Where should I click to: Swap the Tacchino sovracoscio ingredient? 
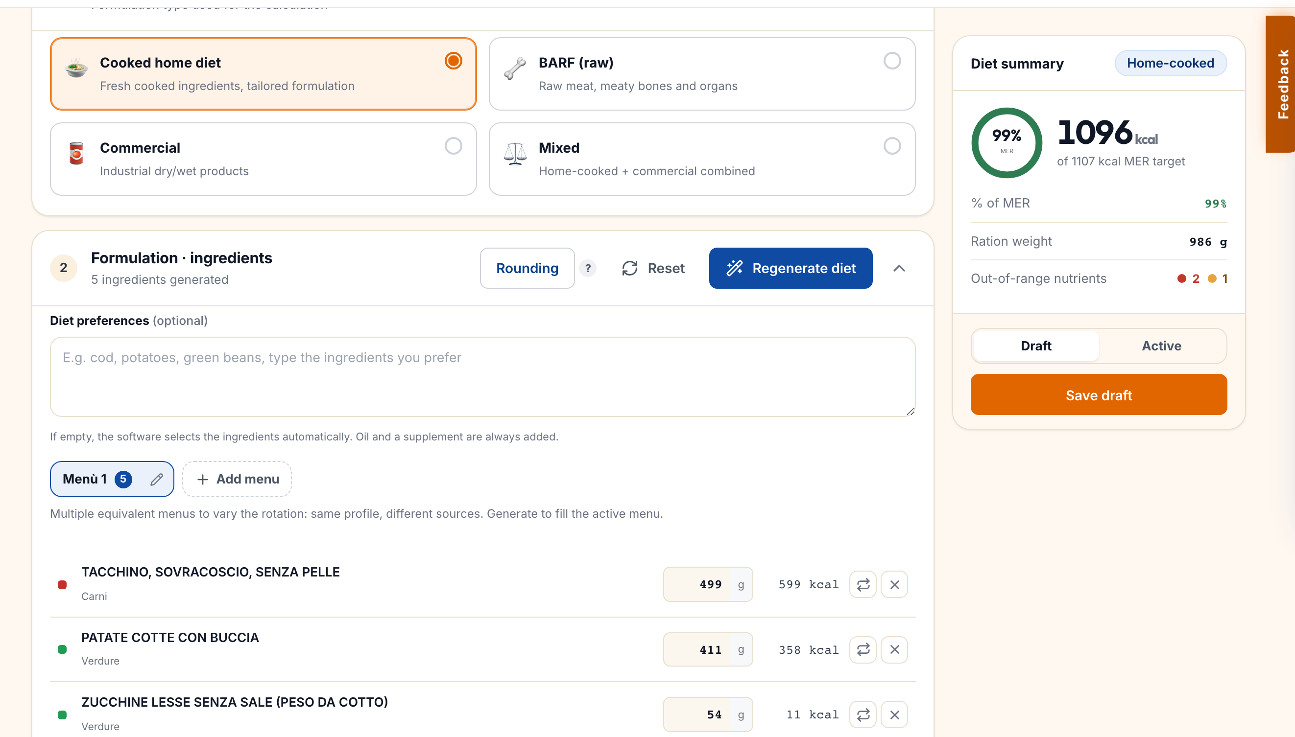click(x=863, y=585)
